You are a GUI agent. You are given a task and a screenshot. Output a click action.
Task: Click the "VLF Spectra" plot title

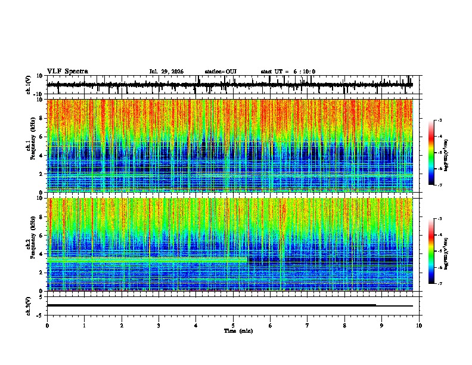67,72
